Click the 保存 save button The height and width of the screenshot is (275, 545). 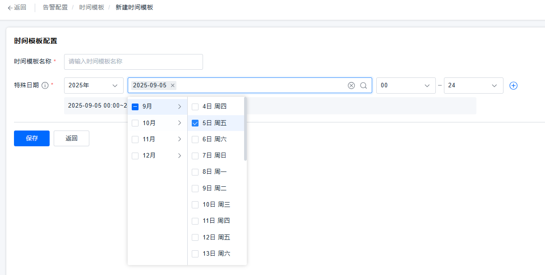[x=31, y=138]
